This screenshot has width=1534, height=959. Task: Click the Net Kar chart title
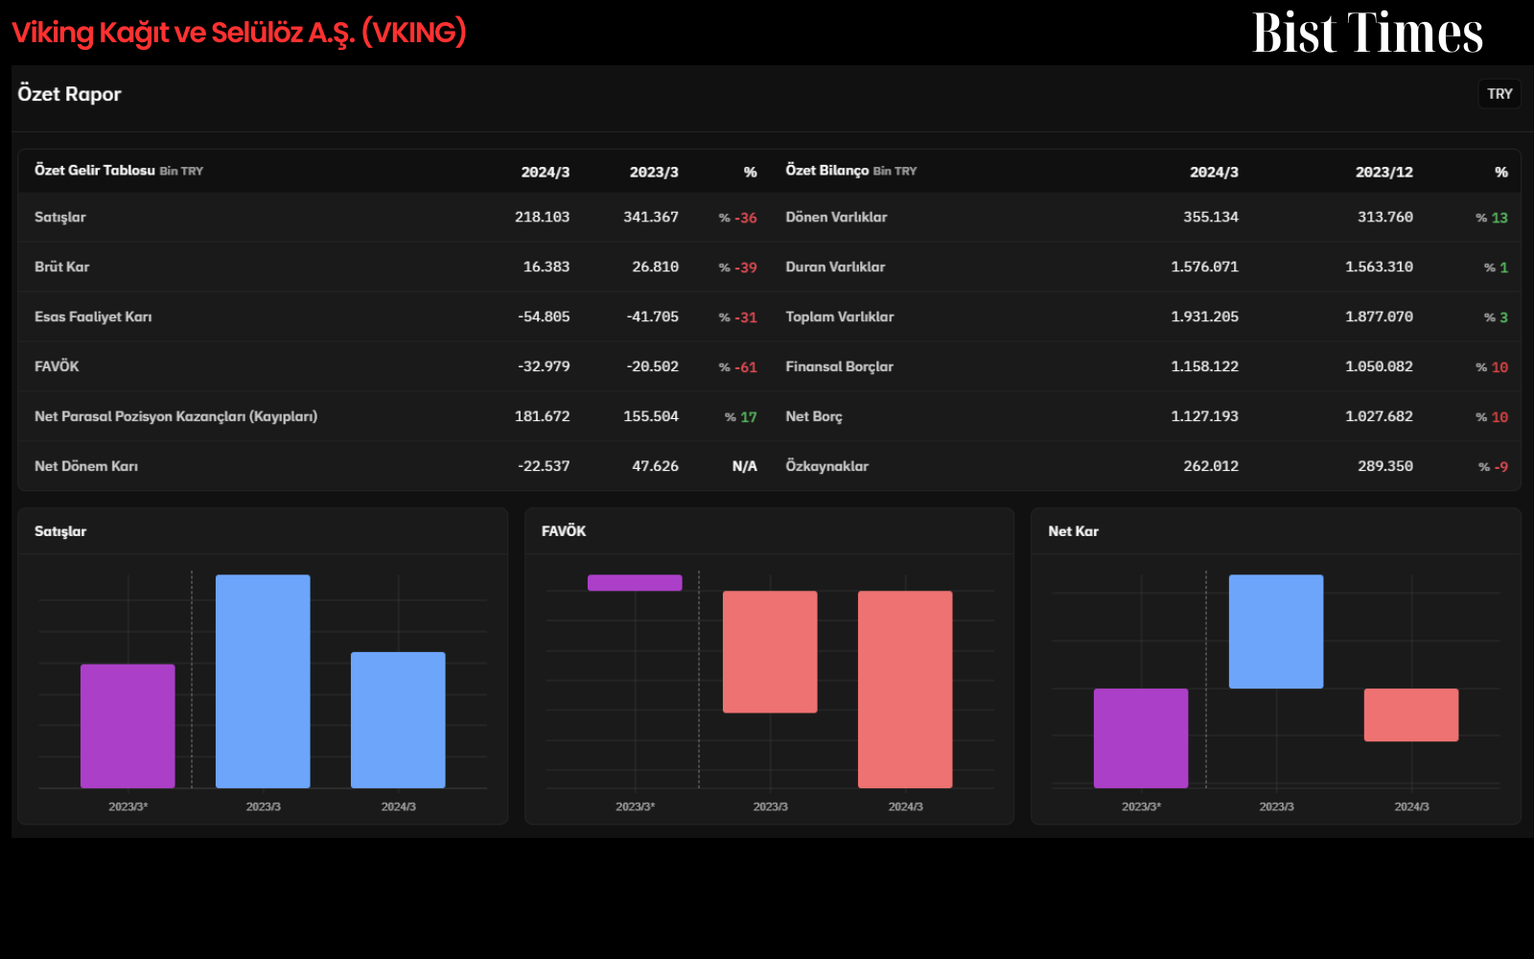point(1073,531)
